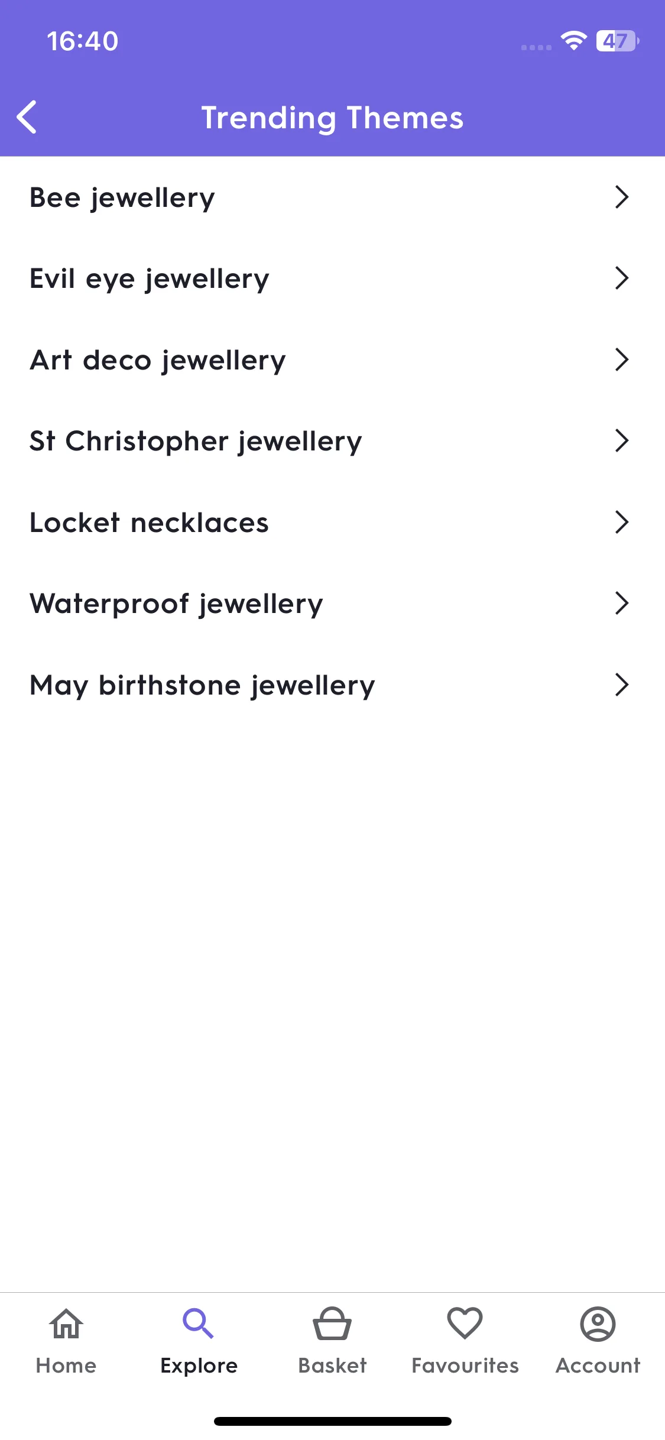This screenshot has width=665, height=1440.
Task: Tap the Explore magnifier icon
Action: (199, 1324)
